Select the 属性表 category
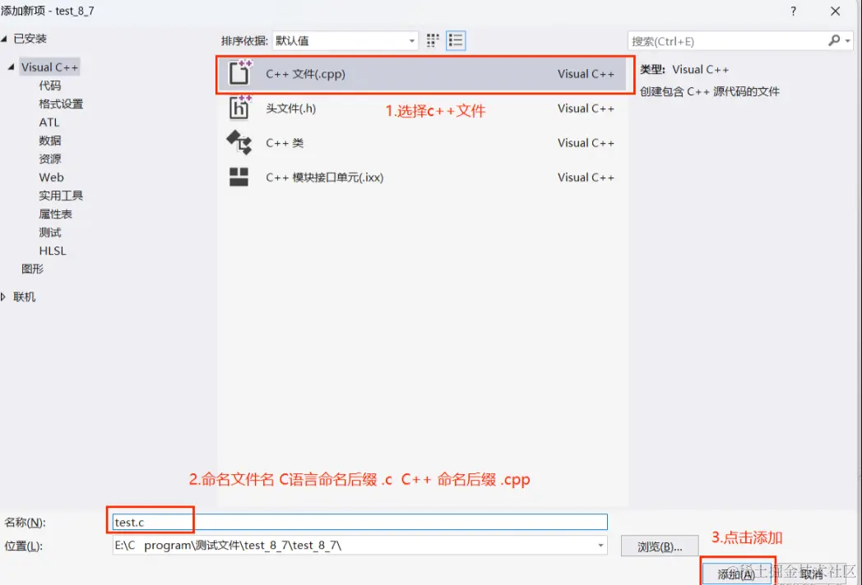Screen dimensions: 862x585 coord(56,214)
